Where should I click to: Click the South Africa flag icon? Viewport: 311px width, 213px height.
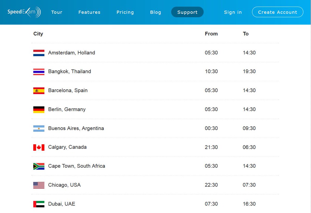pyautogui.click(x=39, y=166)
